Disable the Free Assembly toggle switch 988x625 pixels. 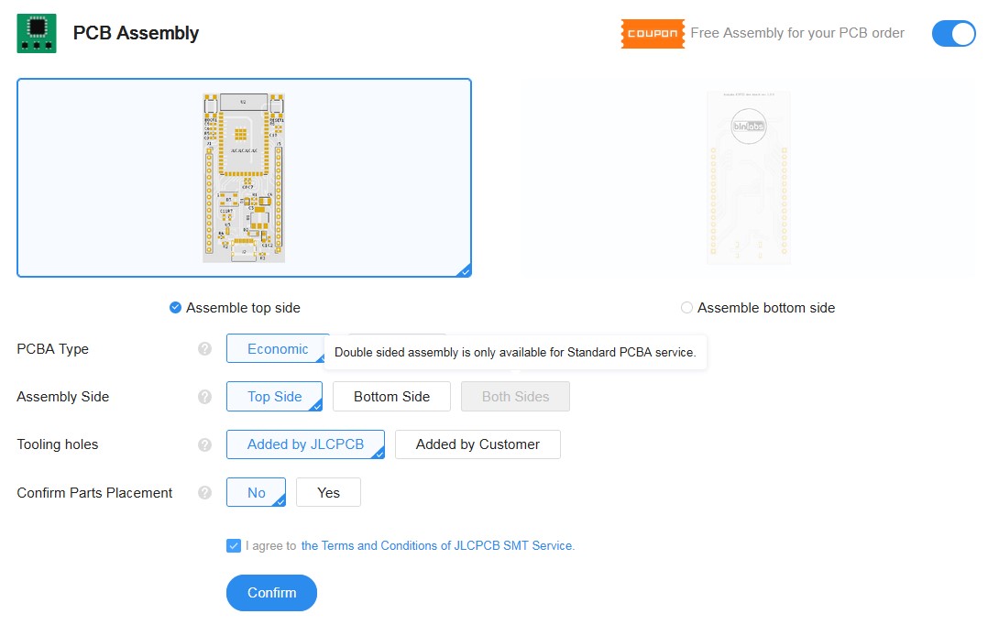point(953,33)
